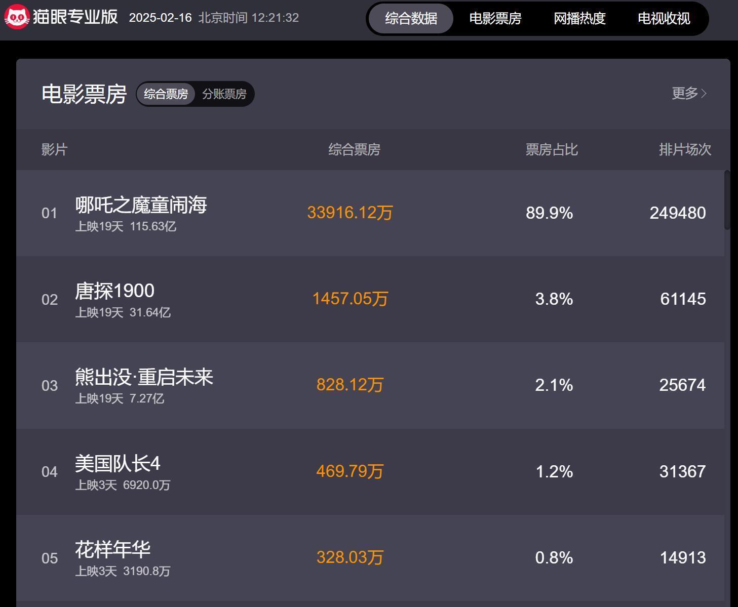Open movie 熊出没·重启未来
Image resolution: width=738 pixels, height=607 pixels.
(144, 377)
